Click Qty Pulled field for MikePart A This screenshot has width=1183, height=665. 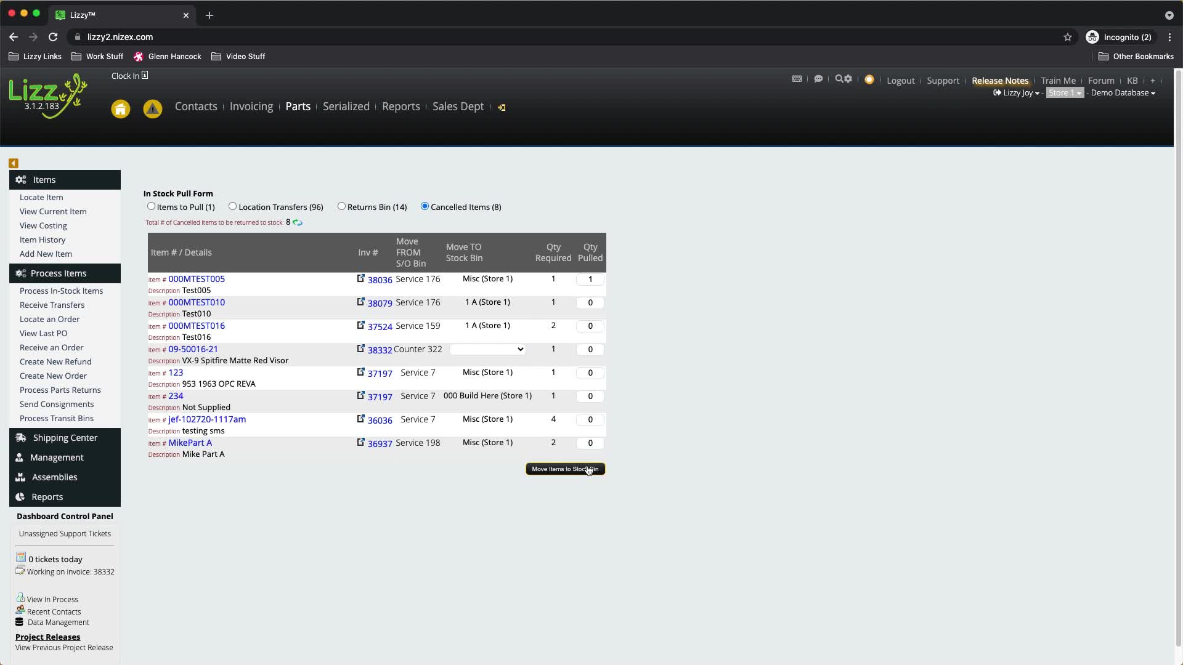coord(590,443)
